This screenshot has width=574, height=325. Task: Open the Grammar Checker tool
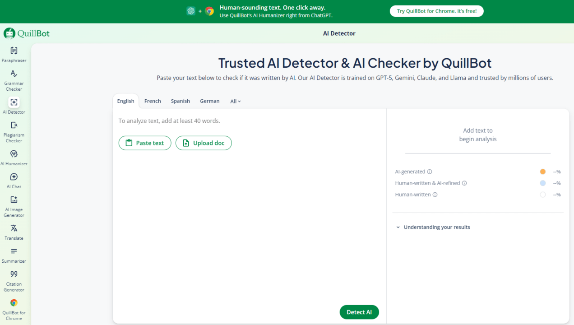14,80
